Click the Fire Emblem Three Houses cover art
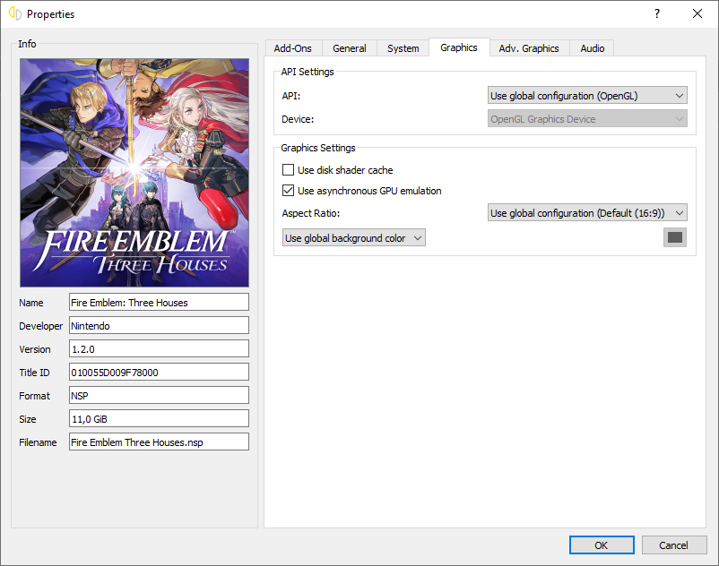This screenshot has width=719, height=566. (x=134, y=173)
